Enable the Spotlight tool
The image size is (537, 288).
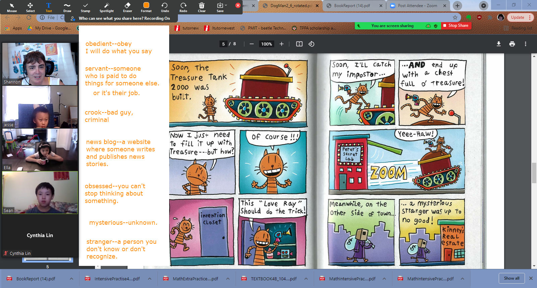pos(107,7)
